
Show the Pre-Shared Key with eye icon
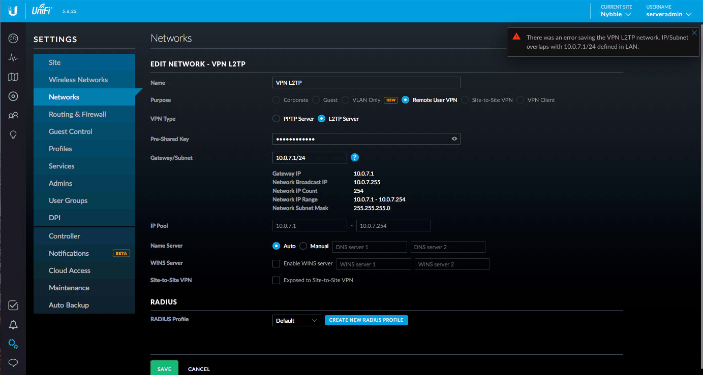coord(454,139)
